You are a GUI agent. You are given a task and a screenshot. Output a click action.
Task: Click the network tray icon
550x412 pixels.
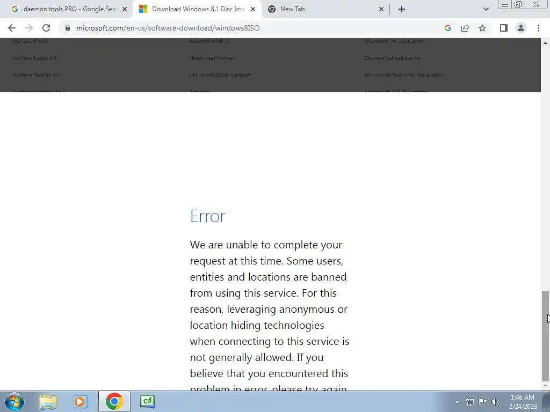(469, 402)
